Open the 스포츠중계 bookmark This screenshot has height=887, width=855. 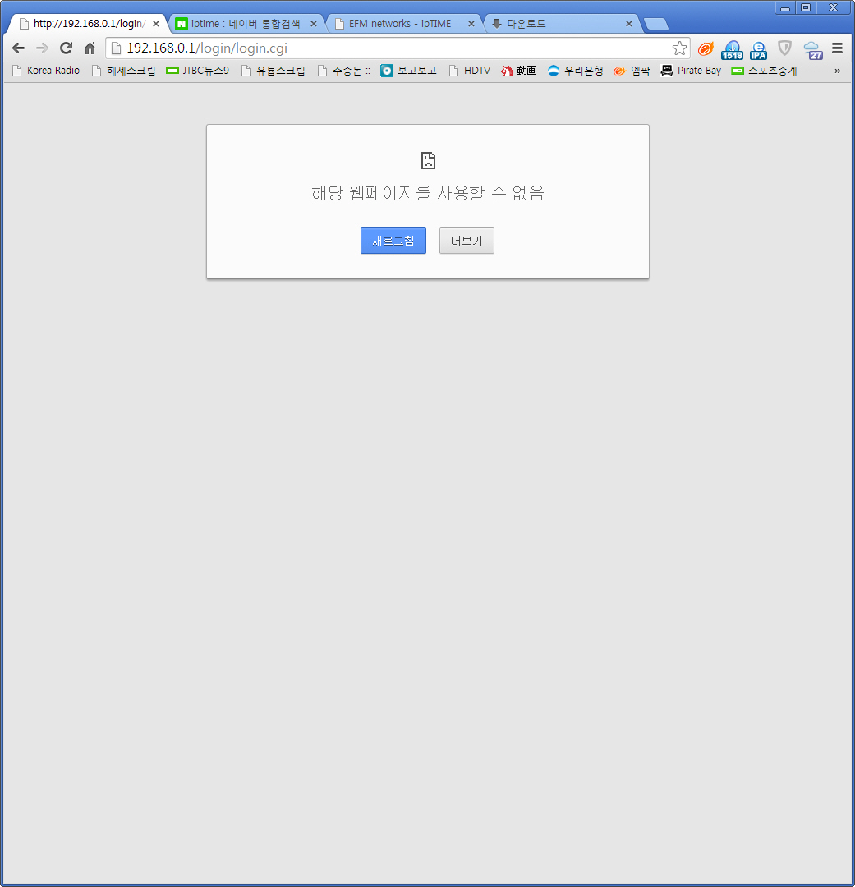(x=764, y=71)
